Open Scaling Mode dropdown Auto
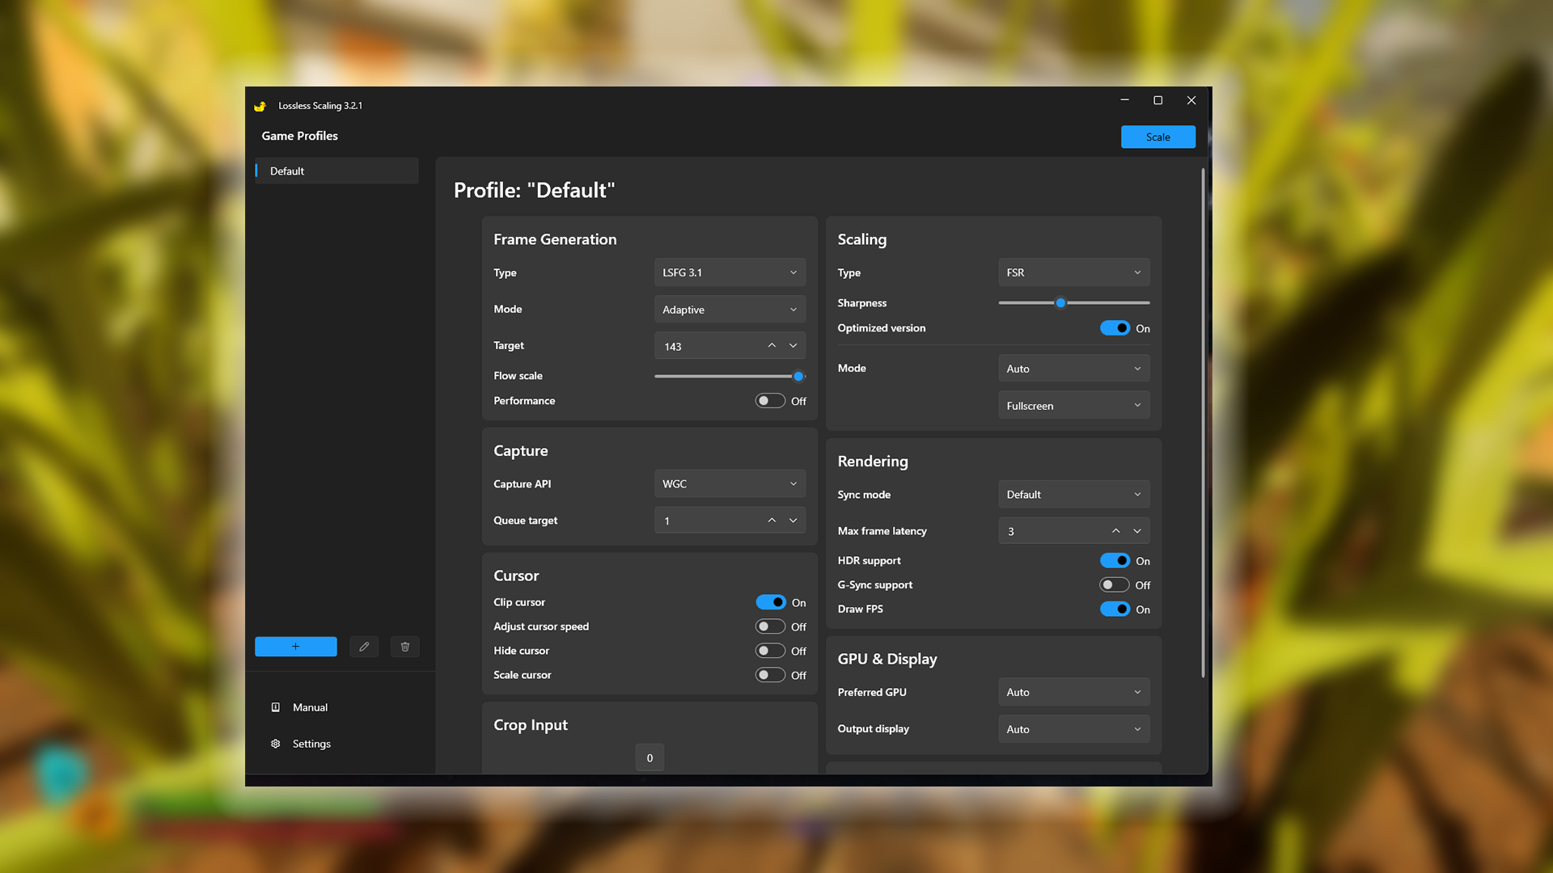The image size is (1553, 873). coord(1074,369)
